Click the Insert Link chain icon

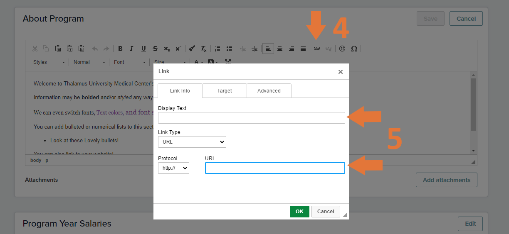(317, 49)
